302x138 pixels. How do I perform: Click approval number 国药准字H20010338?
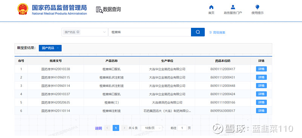point(55,69)
